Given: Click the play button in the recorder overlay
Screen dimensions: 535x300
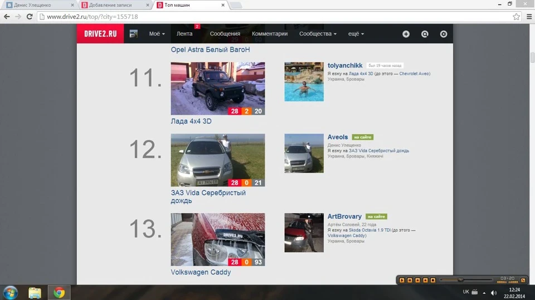Looking at the screenshot, I should tap(402, 280).
